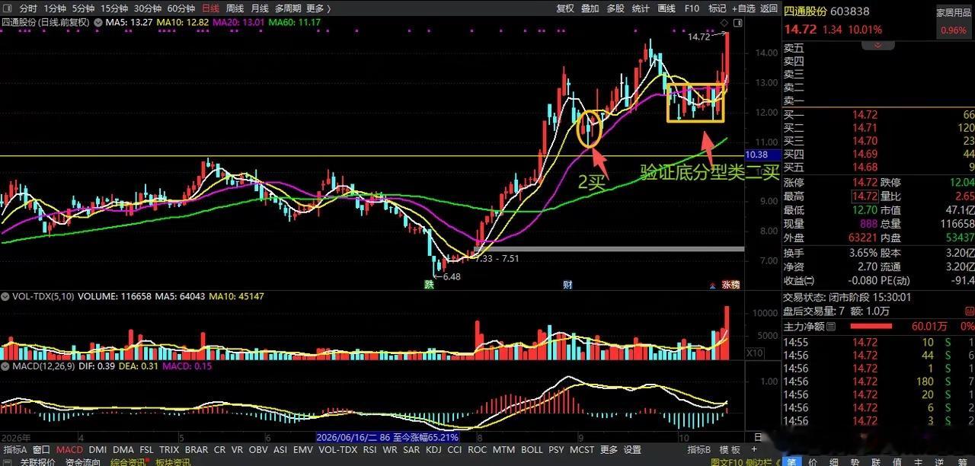The width and height of the screenshot is (975, 466).
Task: Open the 模板 template option
Action: (730, 450)
